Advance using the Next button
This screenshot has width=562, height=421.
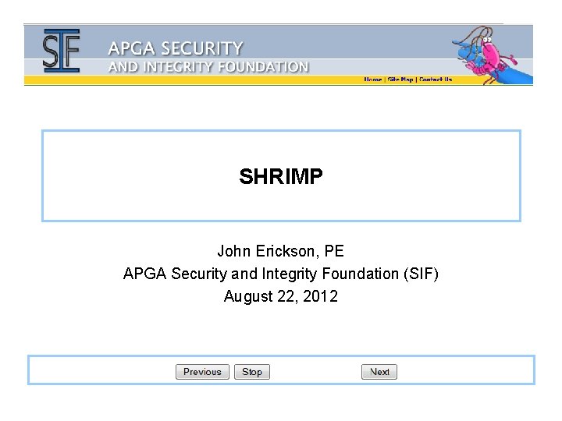click(x=379, y=372)
